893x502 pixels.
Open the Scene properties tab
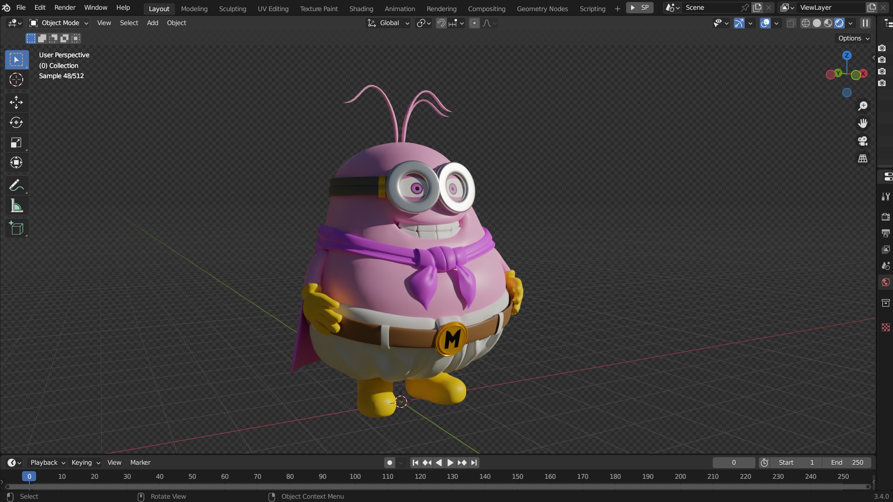coord(886,266)
